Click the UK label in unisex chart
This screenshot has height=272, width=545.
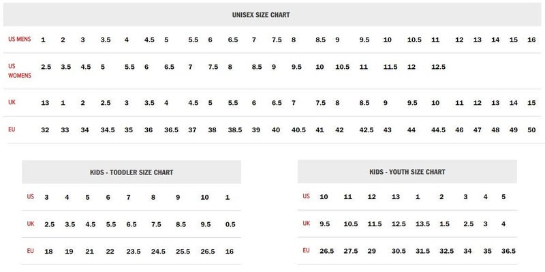tap(12, 102)
